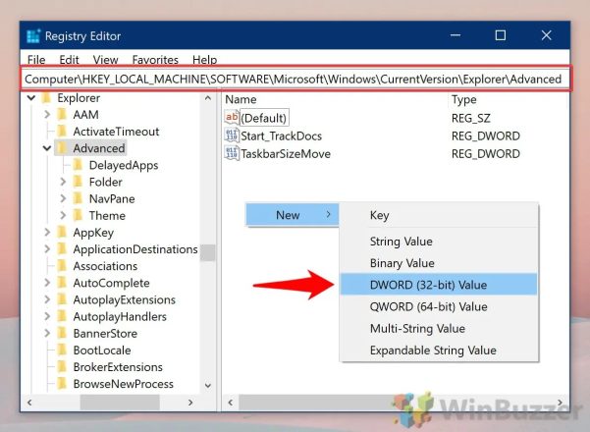Viewport: 590px width, 432px height.
Task: Click values pane scroll left arrow
Action: point(231,403)
